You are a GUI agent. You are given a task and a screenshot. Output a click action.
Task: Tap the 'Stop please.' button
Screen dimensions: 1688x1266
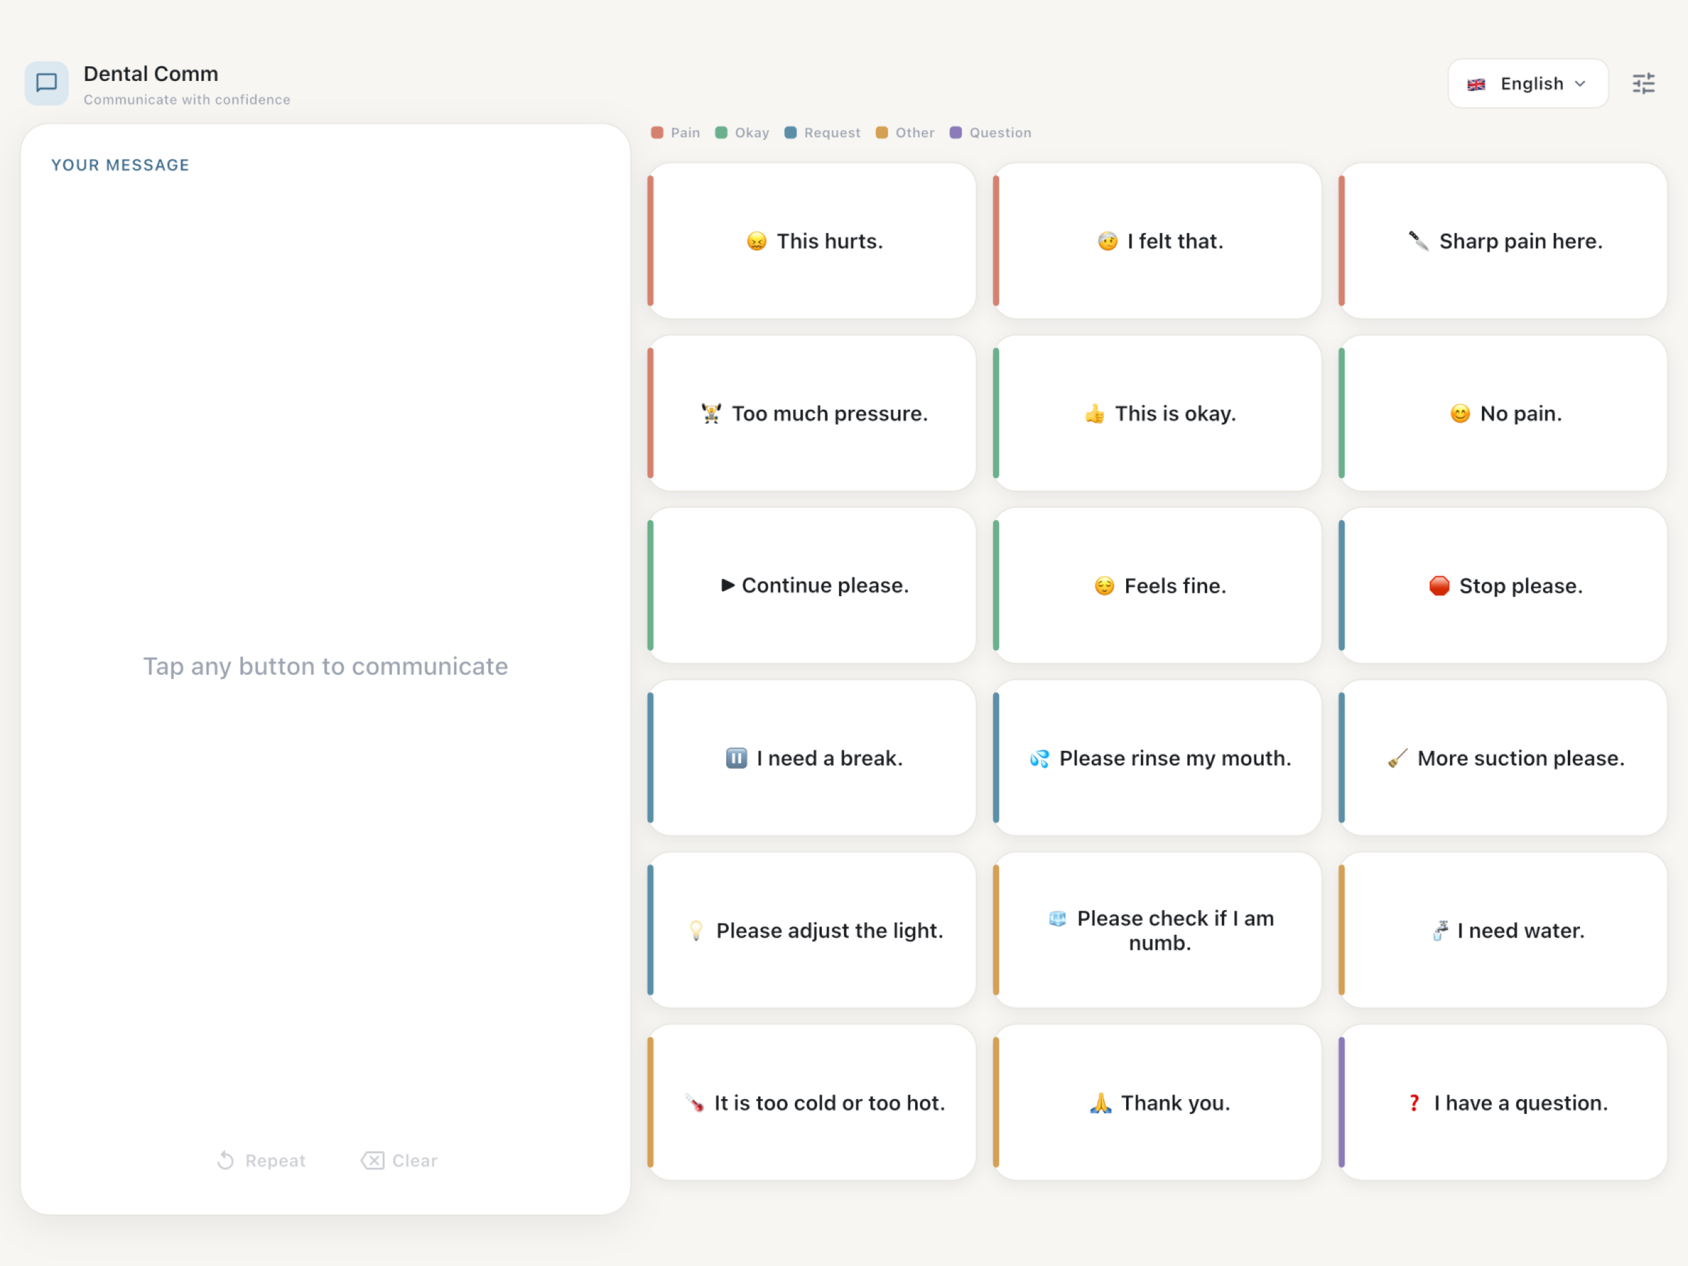pyautogui.click(x=1503, y=585)
